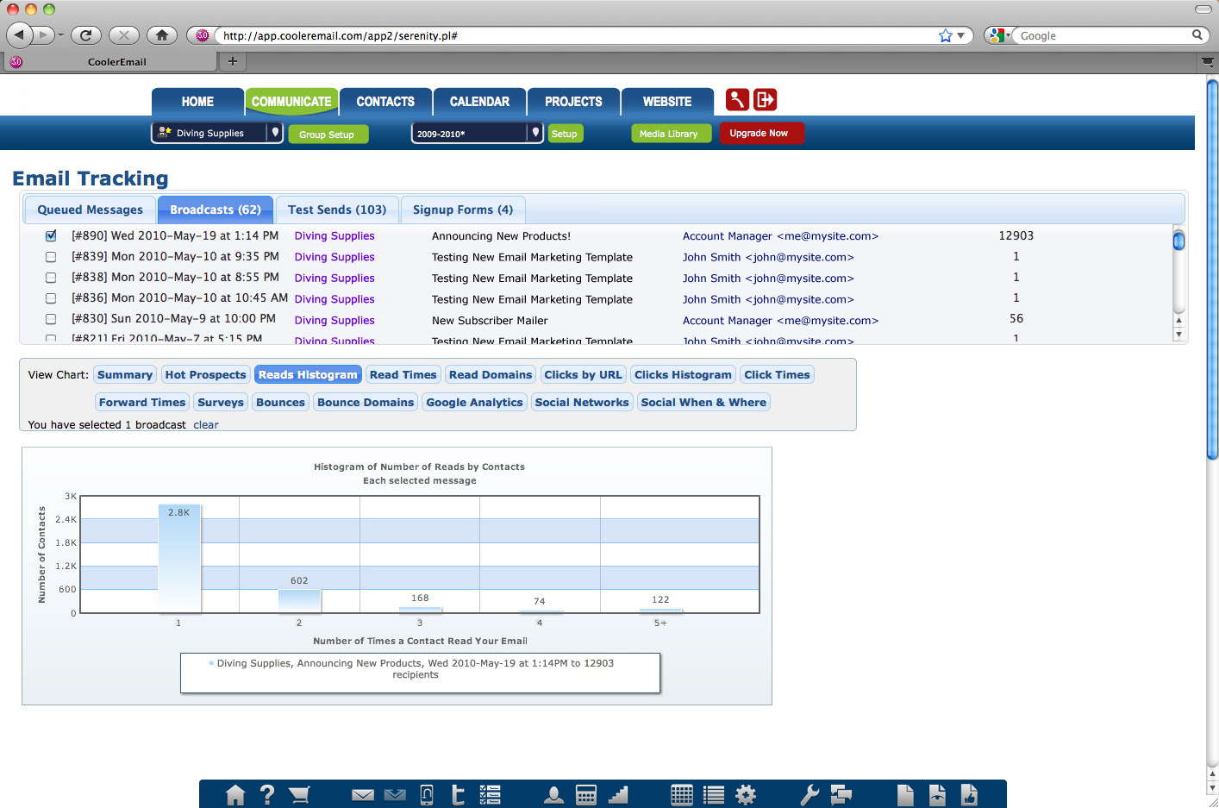This screenshot has height=808, width=1219.
Task: Switch to the Test Sends (103) tab
Action: pyautogui.click(x=337, y=210)
